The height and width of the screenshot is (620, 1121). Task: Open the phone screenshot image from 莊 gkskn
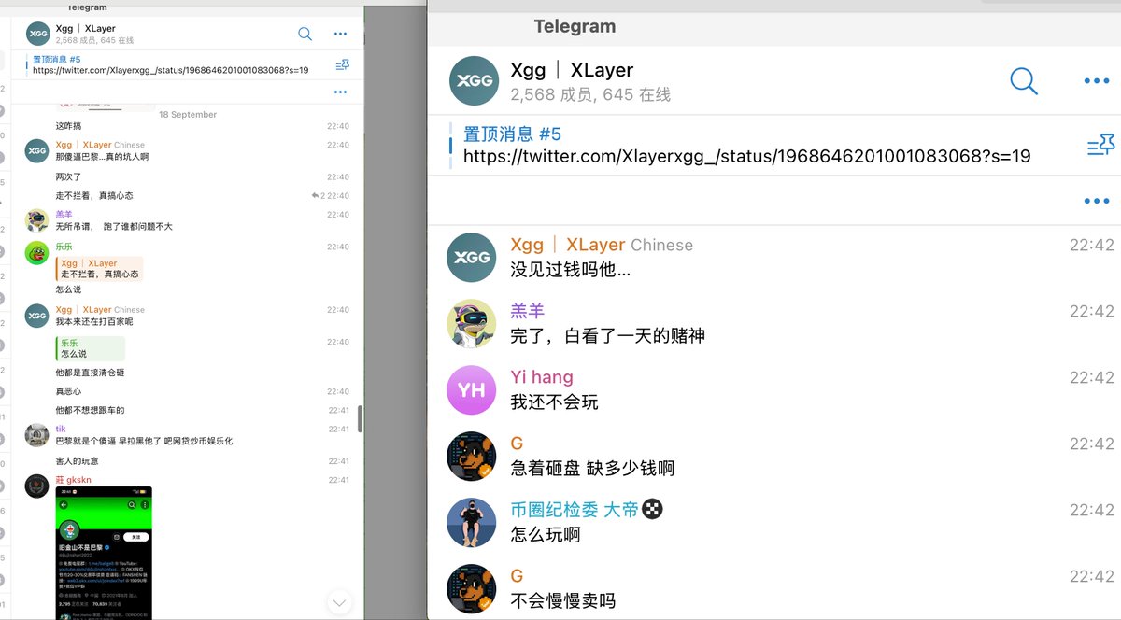click(x=104, y=552)
